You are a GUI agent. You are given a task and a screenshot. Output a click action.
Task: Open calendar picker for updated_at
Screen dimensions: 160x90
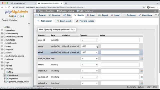pyautogui.click(x=141, y=77)
